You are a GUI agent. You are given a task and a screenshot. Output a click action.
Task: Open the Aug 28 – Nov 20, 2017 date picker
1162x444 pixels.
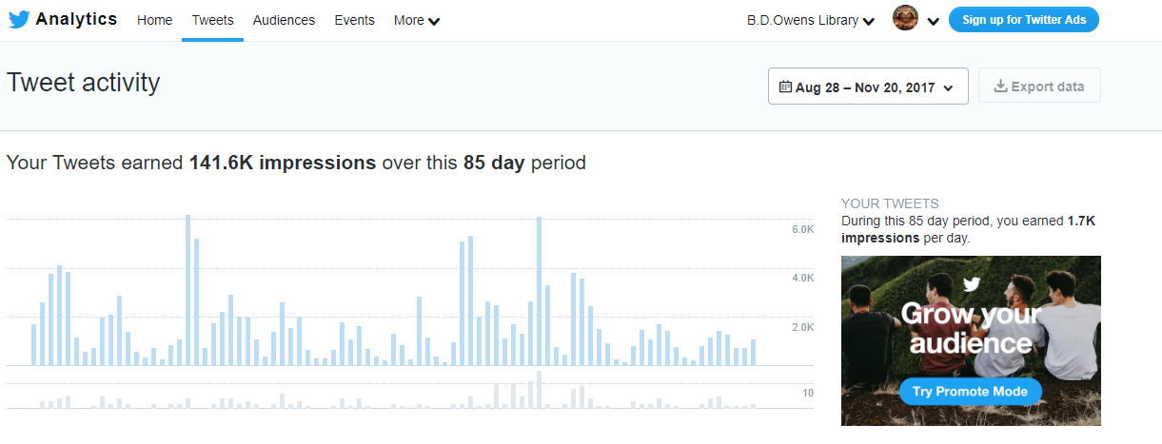[868, 87]
